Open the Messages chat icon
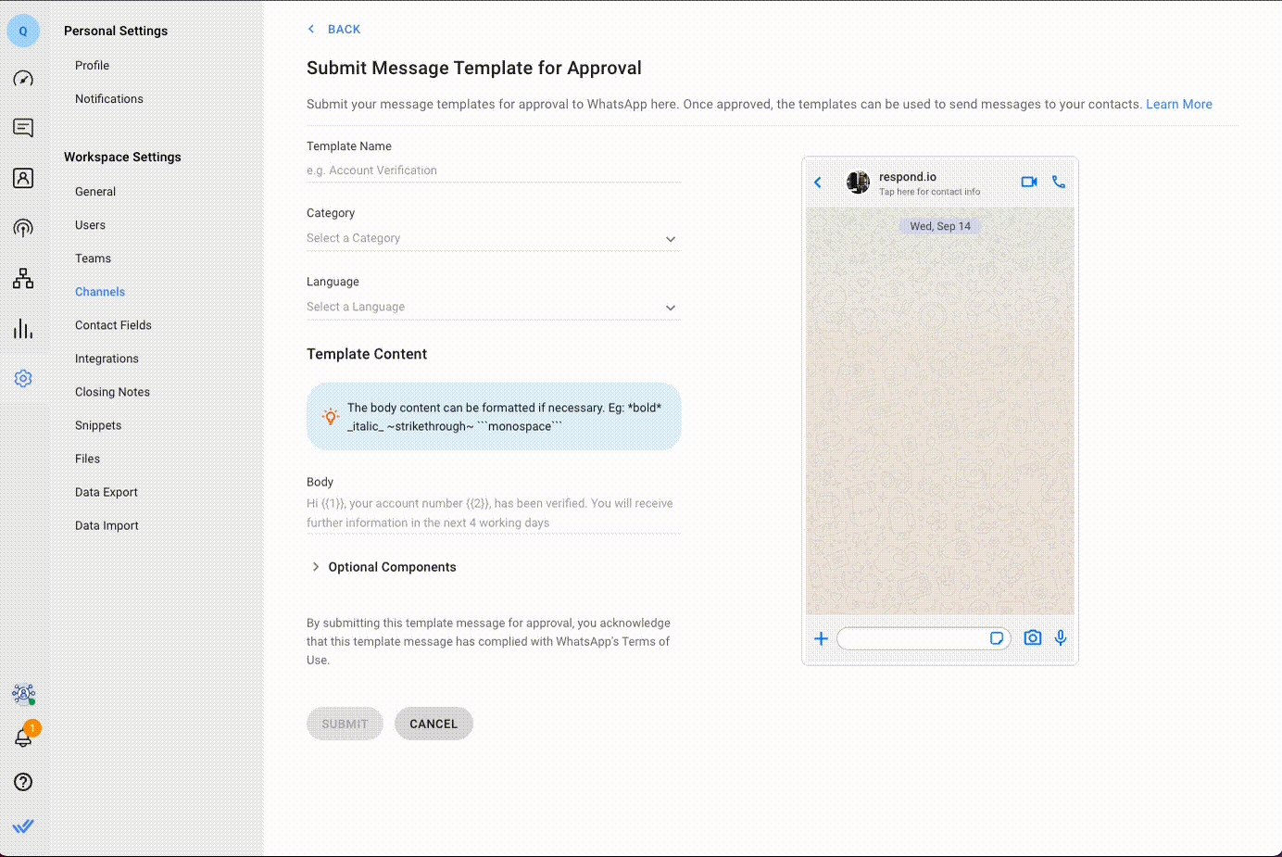Screen dimensions: 1282x857 (23, 128)
